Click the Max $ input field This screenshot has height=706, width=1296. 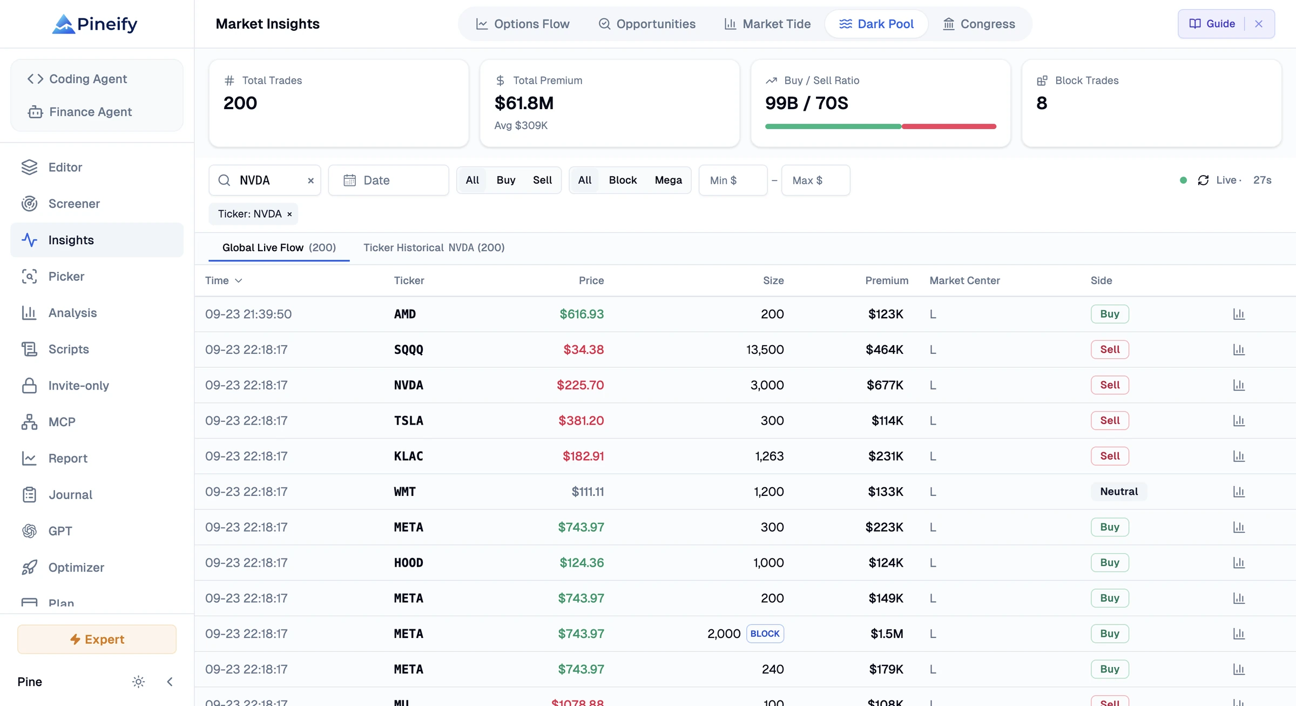click(815, 180)
